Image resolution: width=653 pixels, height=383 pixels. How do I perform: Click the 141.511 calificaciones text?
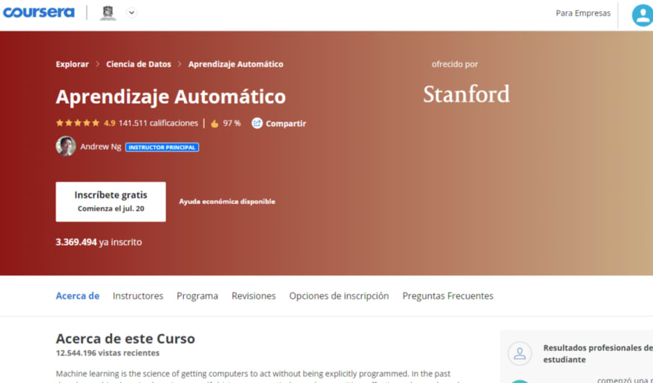(158, 123)
